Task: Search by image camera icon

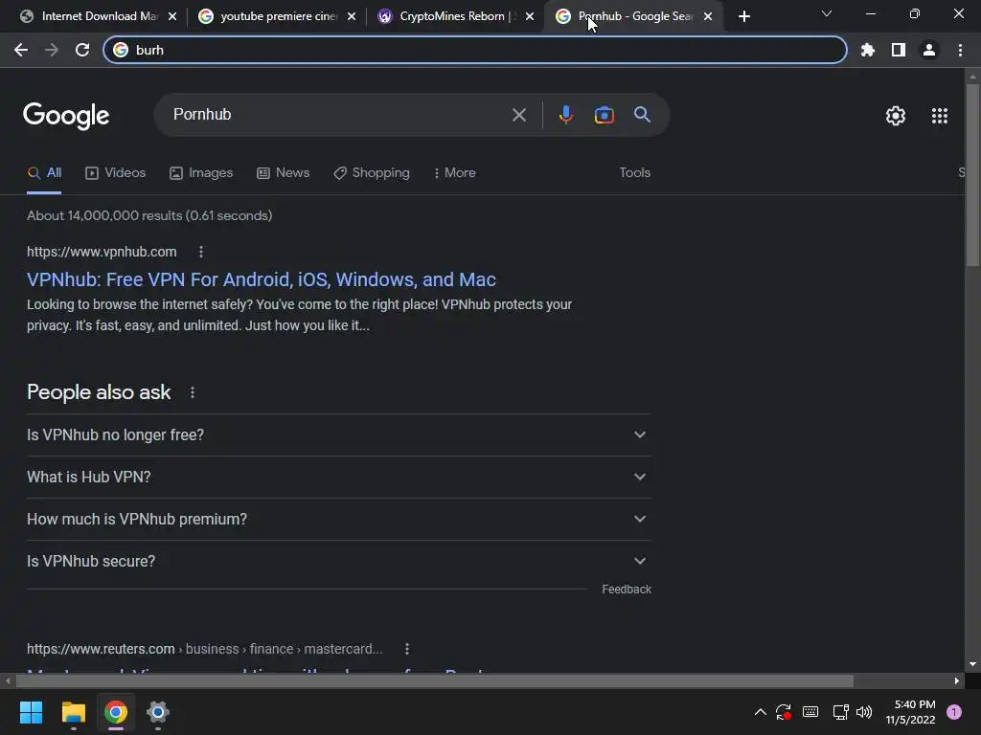Action: tap(604, 115)
